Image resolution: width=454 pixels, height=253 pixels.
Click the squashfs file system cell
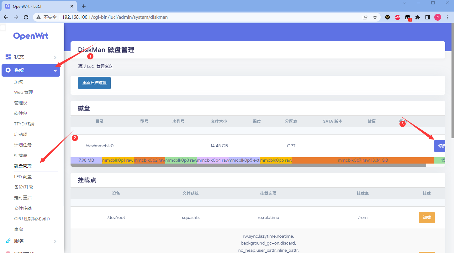pyautogui.click(x=191, y=217)
